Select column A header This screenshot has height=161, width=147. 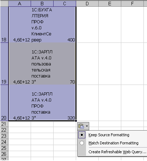20,4
